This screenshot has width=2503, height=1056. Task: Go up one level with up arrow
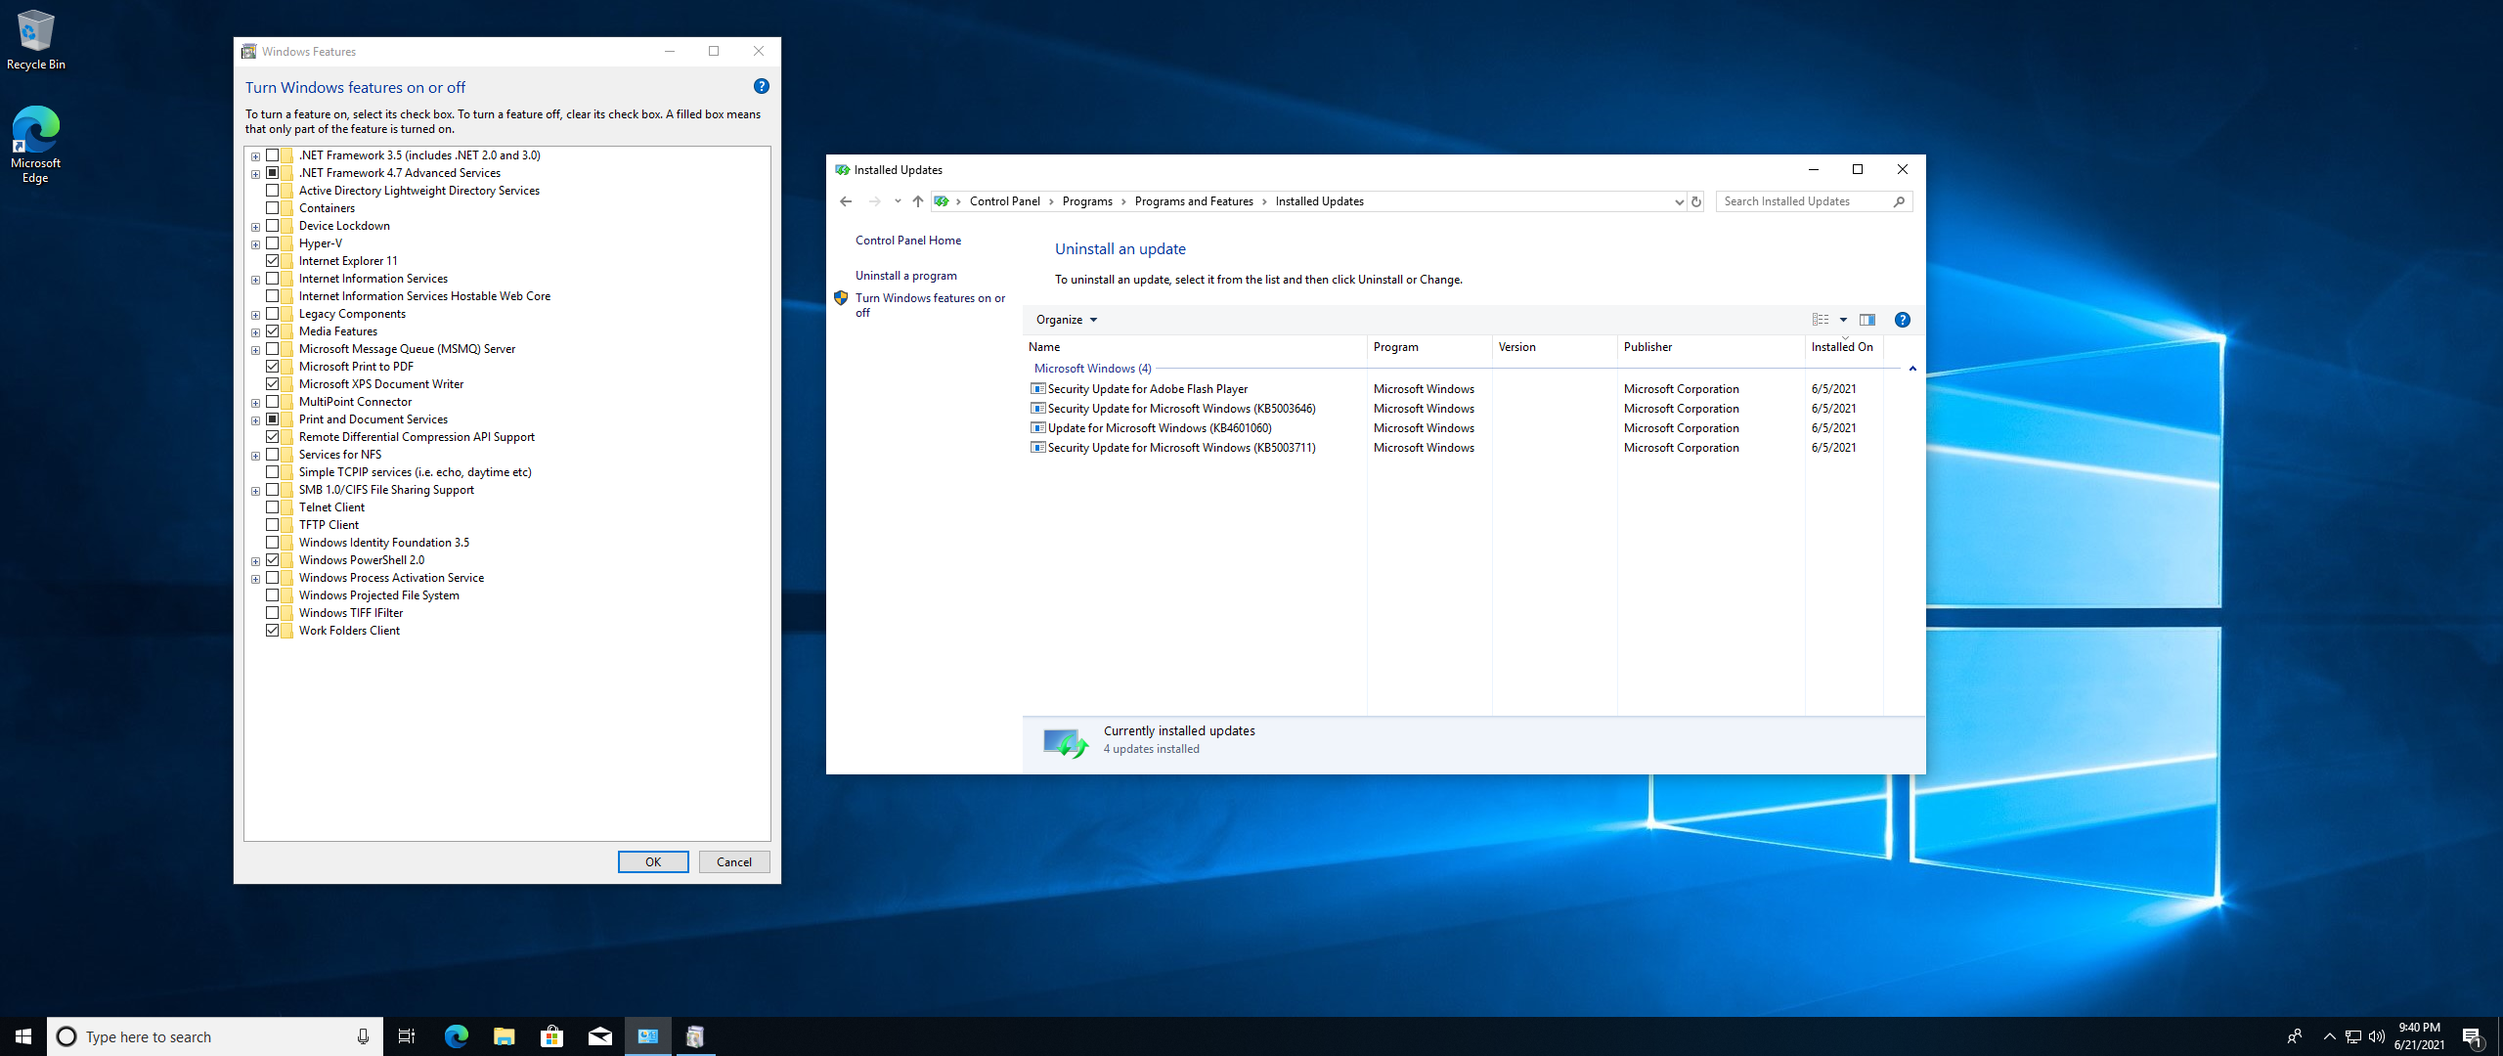click(917, 201)
